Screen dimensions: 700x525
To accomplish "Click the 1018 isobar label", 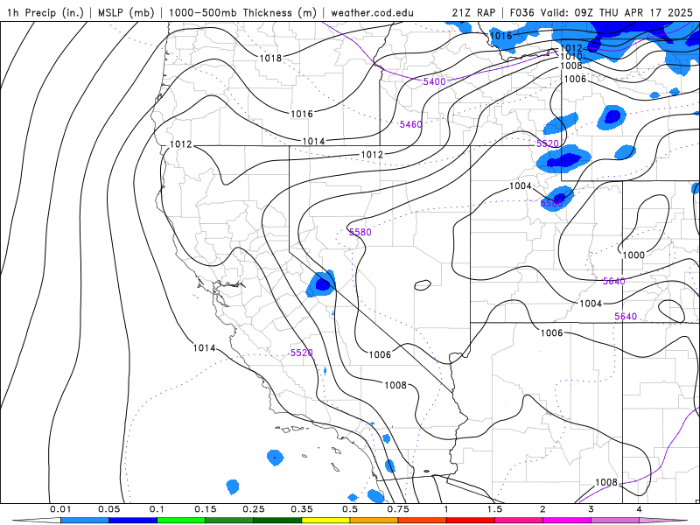I will (x=270, y=58).
